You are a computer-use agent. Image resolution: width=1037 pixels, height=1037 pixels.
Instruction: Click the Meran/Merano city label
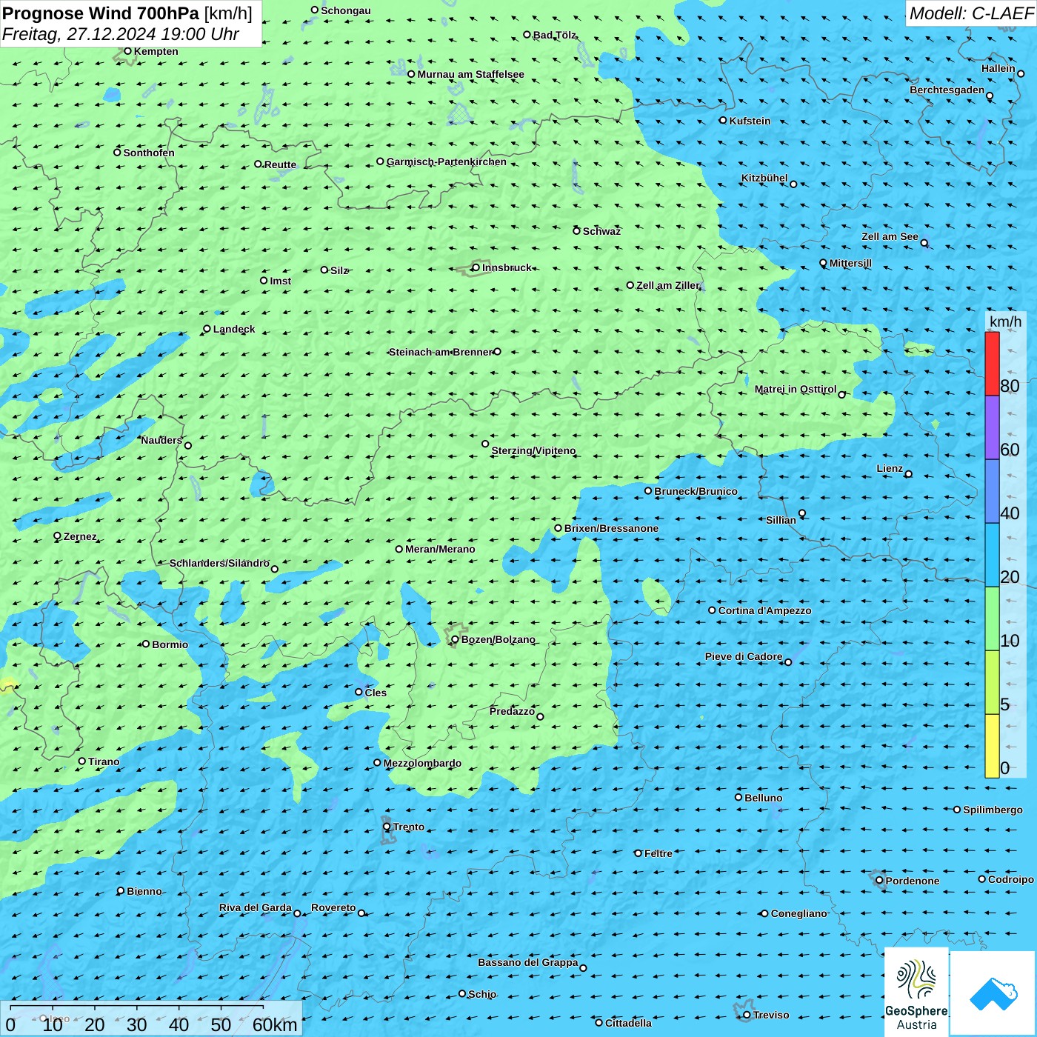pyautogui.click(x=440, y=549)
